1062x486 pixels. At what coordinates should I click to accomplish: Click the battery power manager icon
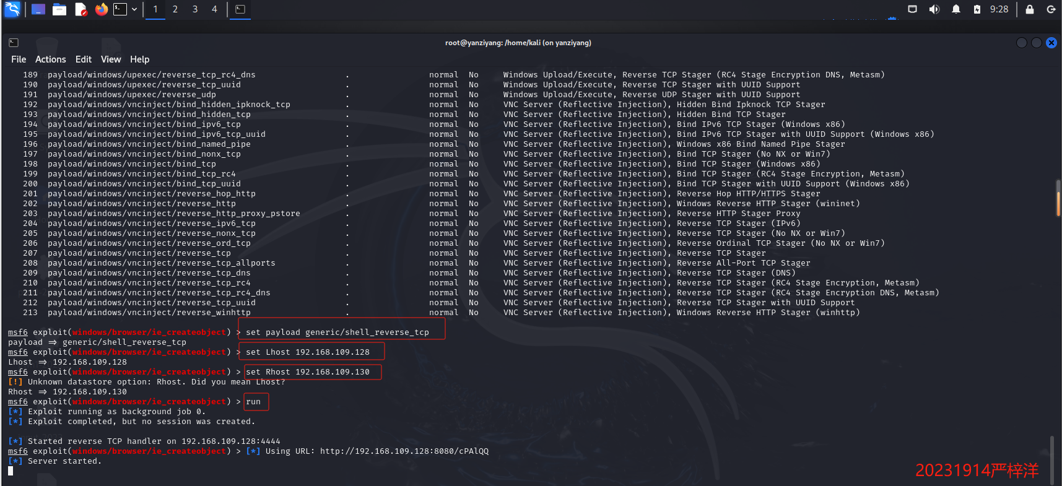(977, 9)
